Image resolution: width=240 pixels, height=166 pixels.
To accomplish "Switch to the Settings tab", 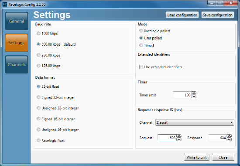I will click(17, 43).
